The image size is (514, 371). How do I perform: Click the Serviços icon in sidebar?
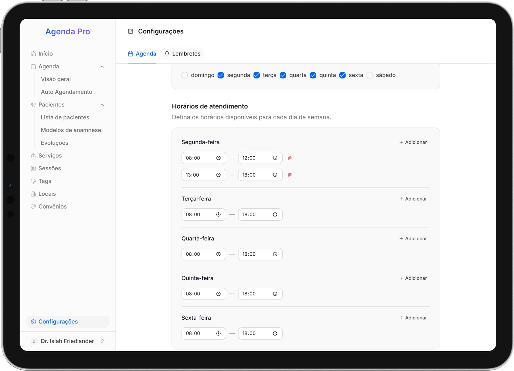coord(33,156)
